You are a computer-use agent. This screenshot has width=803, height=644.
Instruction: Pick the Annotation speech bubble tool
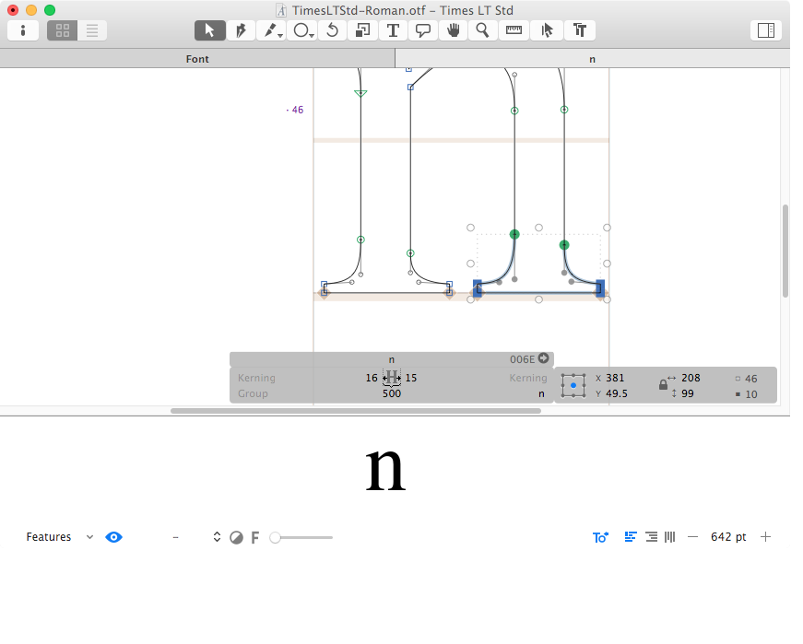pos(423,30)
